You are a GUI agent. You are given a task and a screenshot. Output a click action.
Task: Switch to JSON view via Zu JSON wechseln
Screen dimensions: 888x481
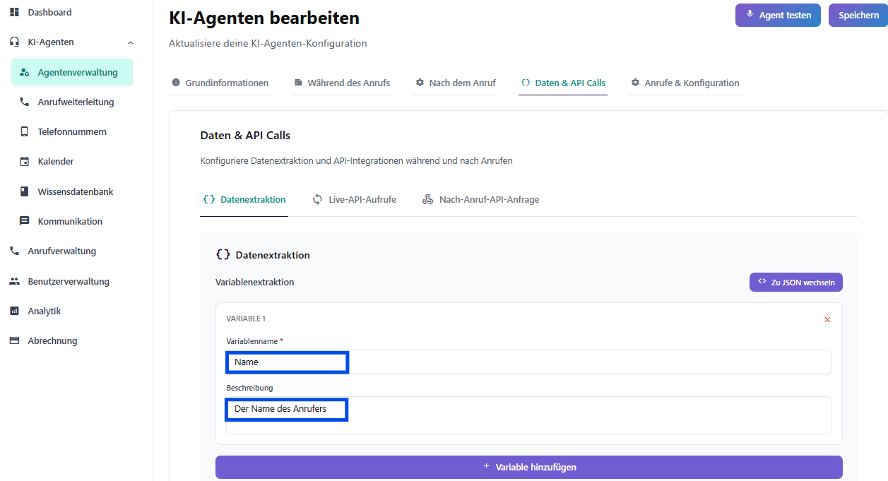(x=795, y=283)
